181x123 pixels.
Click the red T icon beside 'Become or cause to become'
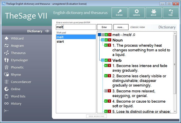pyautogui.click(x=109, y=101)
